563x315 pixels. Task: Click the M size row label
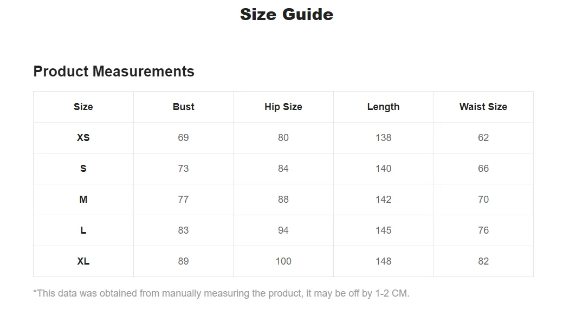pos(83,200)
